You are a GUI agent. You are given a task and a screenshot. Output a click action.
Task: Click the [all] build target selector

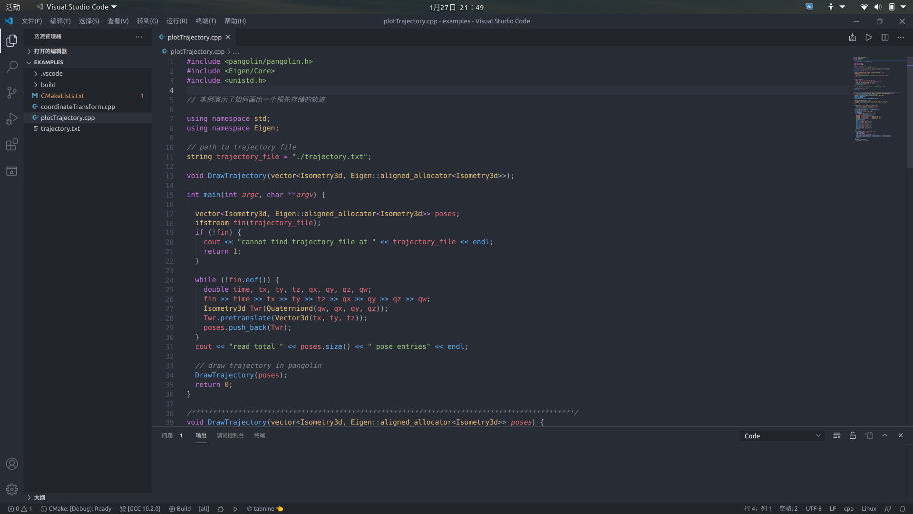[x=204, y=509]
